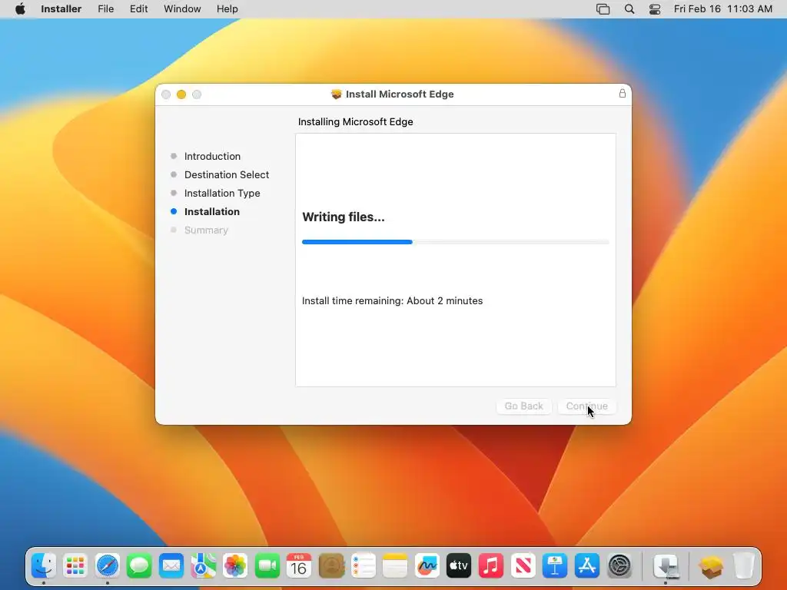This screenshot has height=590, width=787.
Task: Open Freeform app in Dock
Action: pos(427,566)
